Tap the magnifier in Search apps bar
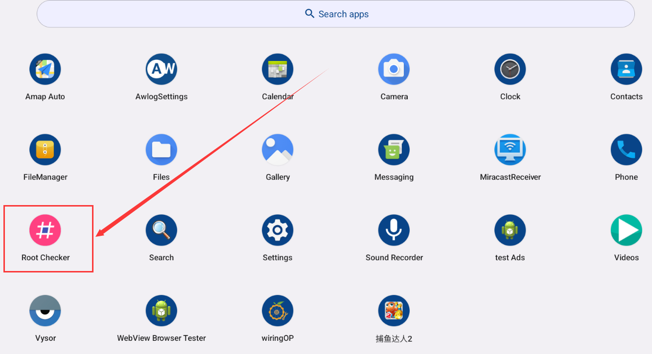652x354 pixels. click(309, 14)
